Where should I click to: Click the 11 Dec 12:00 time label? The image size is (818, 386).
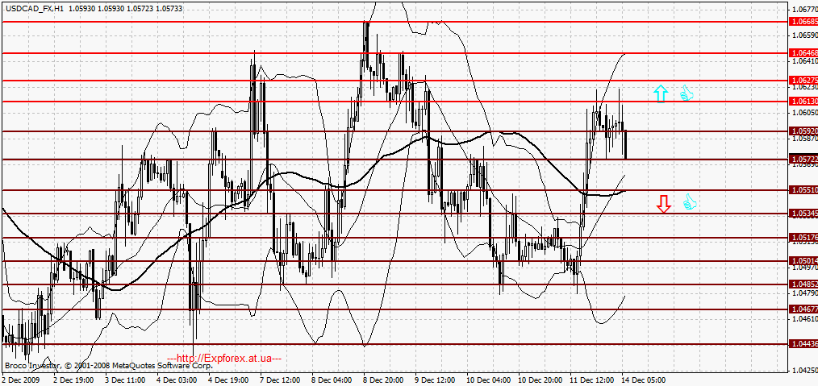coord(593,381)
